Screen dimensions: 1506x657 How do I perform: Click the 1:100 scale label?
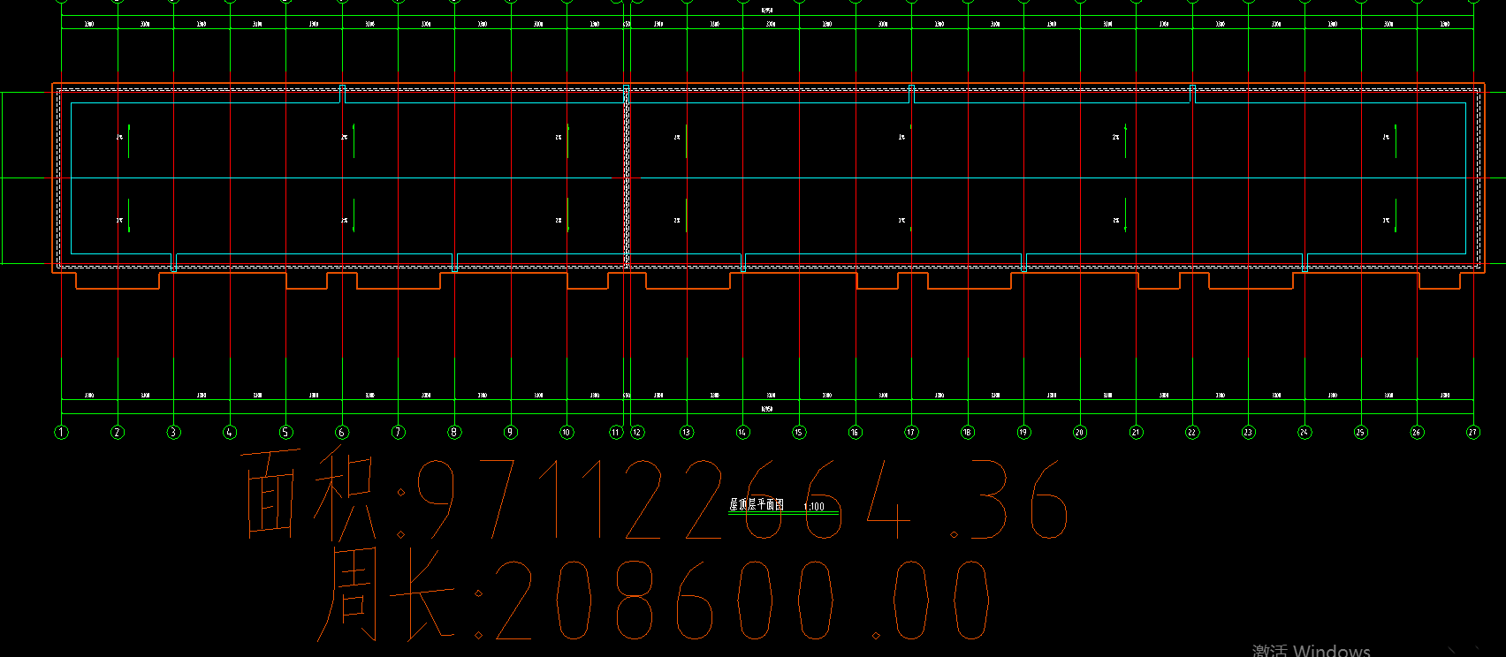(x=814, y=507)
